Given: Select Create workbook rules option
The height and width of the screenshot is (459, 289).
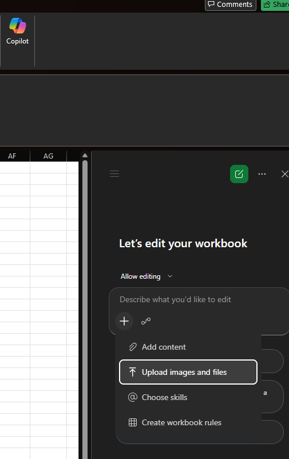Looking at the screenshot, I should tap(188, 422).
